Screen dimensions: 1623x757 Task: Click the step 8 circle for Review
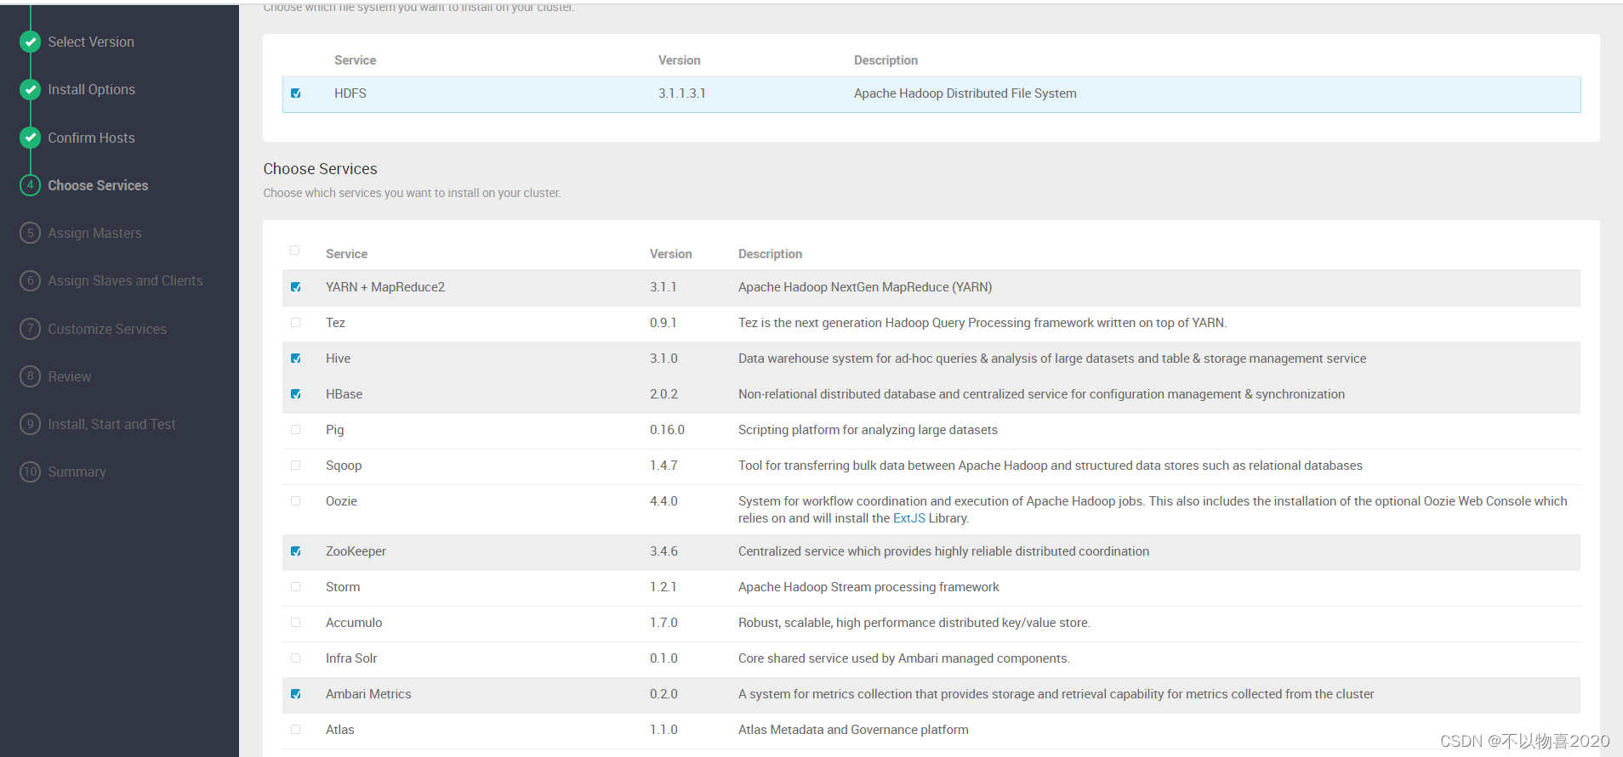(31, 376)
